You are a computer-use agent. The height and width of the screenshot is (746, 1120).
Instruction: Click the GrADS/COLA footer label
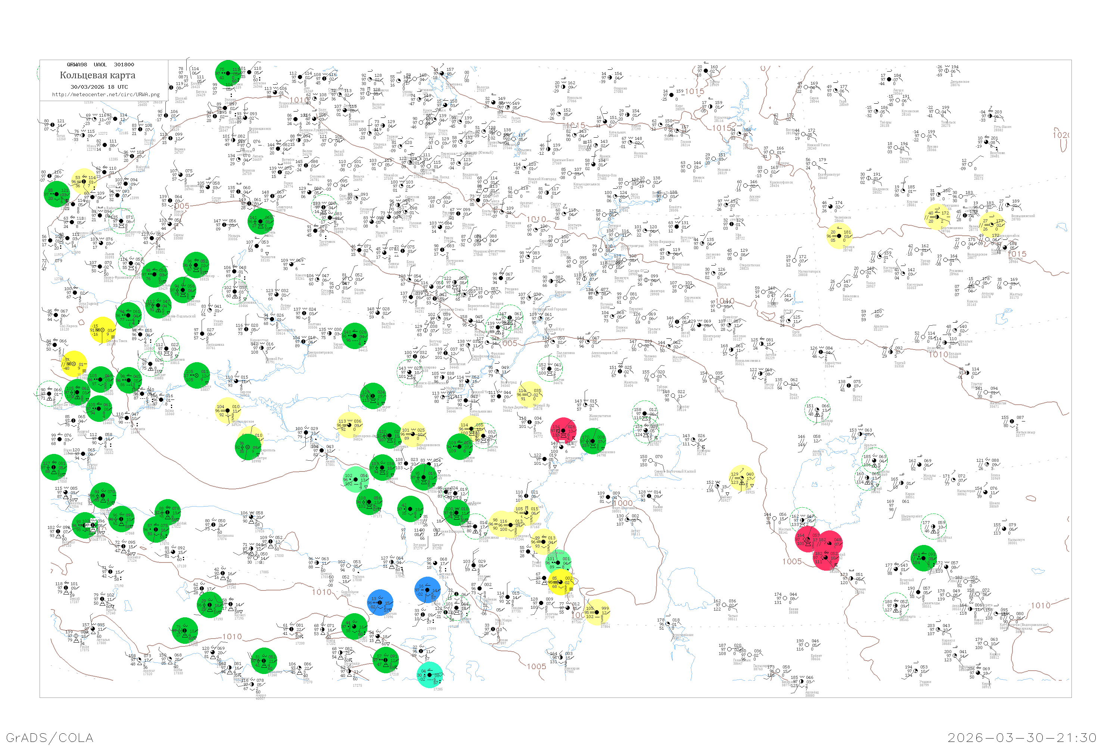tap(50, 737)
